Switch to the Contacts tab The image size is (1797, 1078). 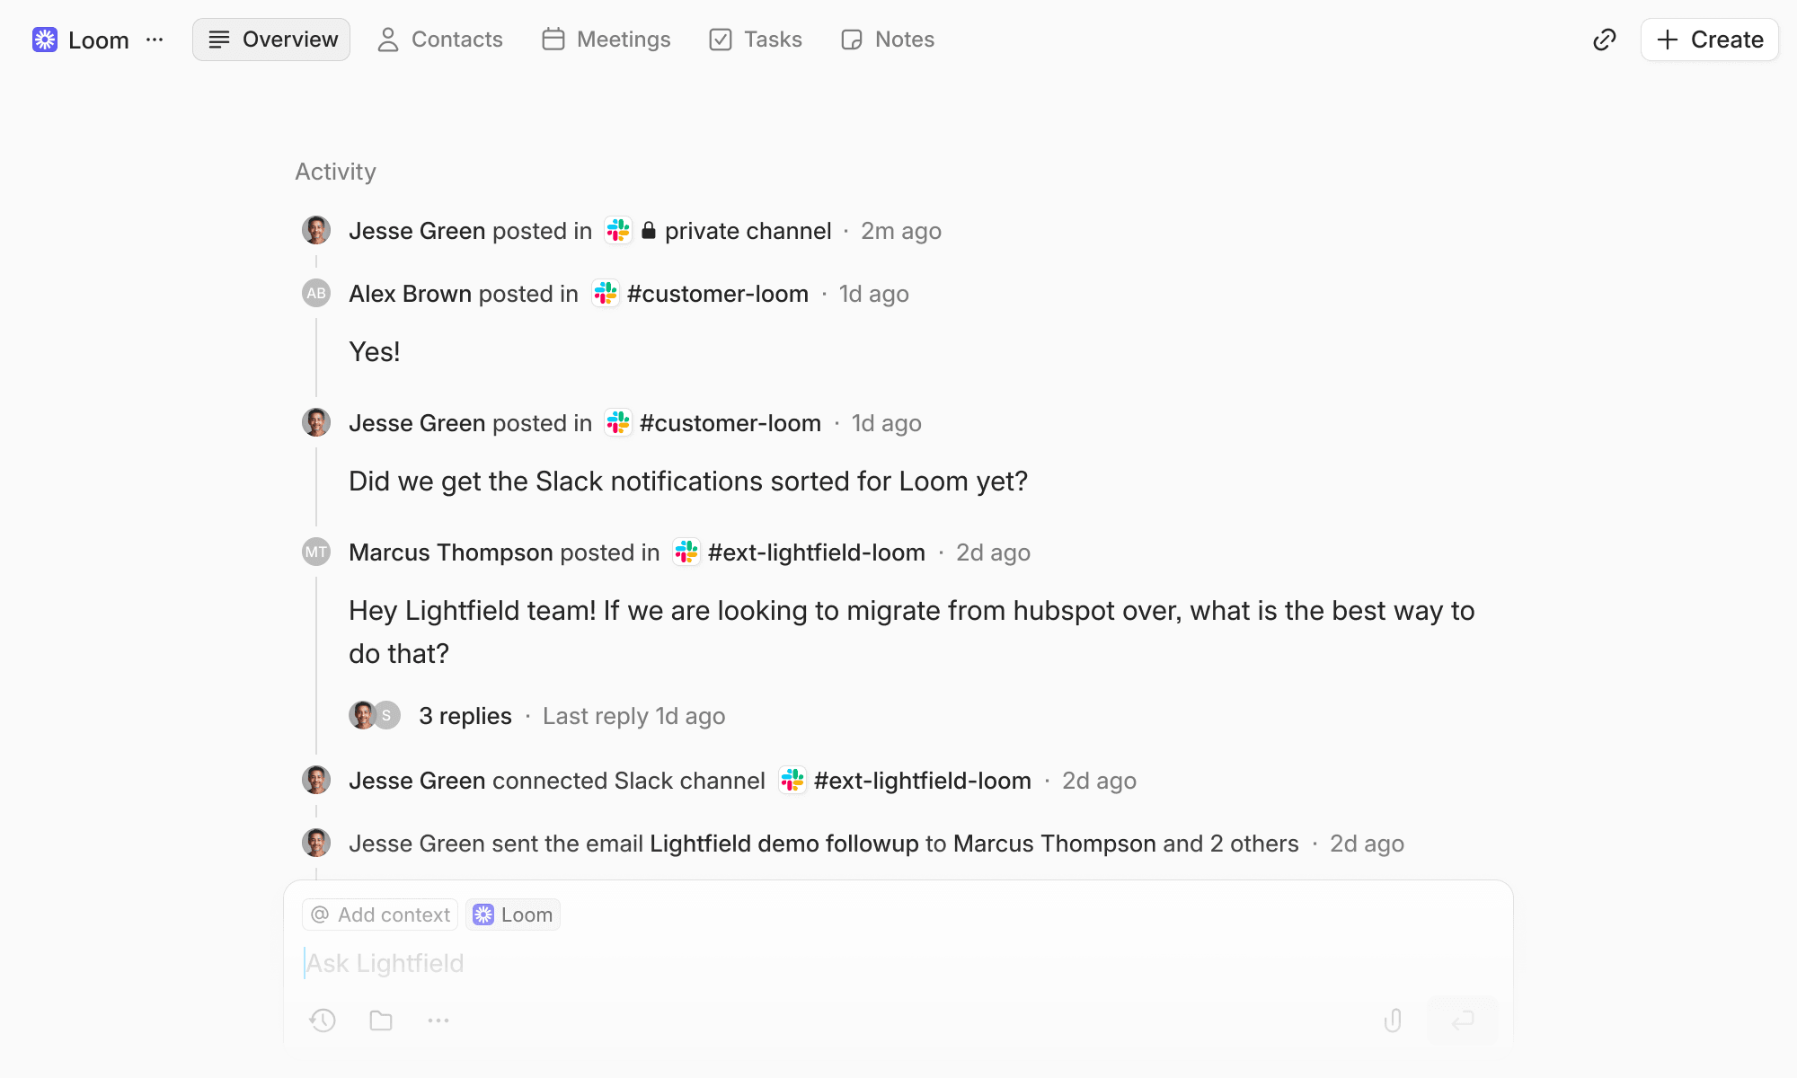pos(439,40)
